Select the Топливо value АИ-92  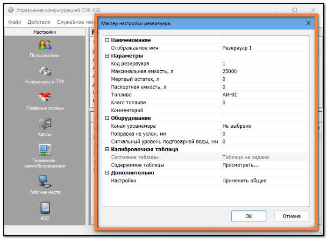click(265, 94)
